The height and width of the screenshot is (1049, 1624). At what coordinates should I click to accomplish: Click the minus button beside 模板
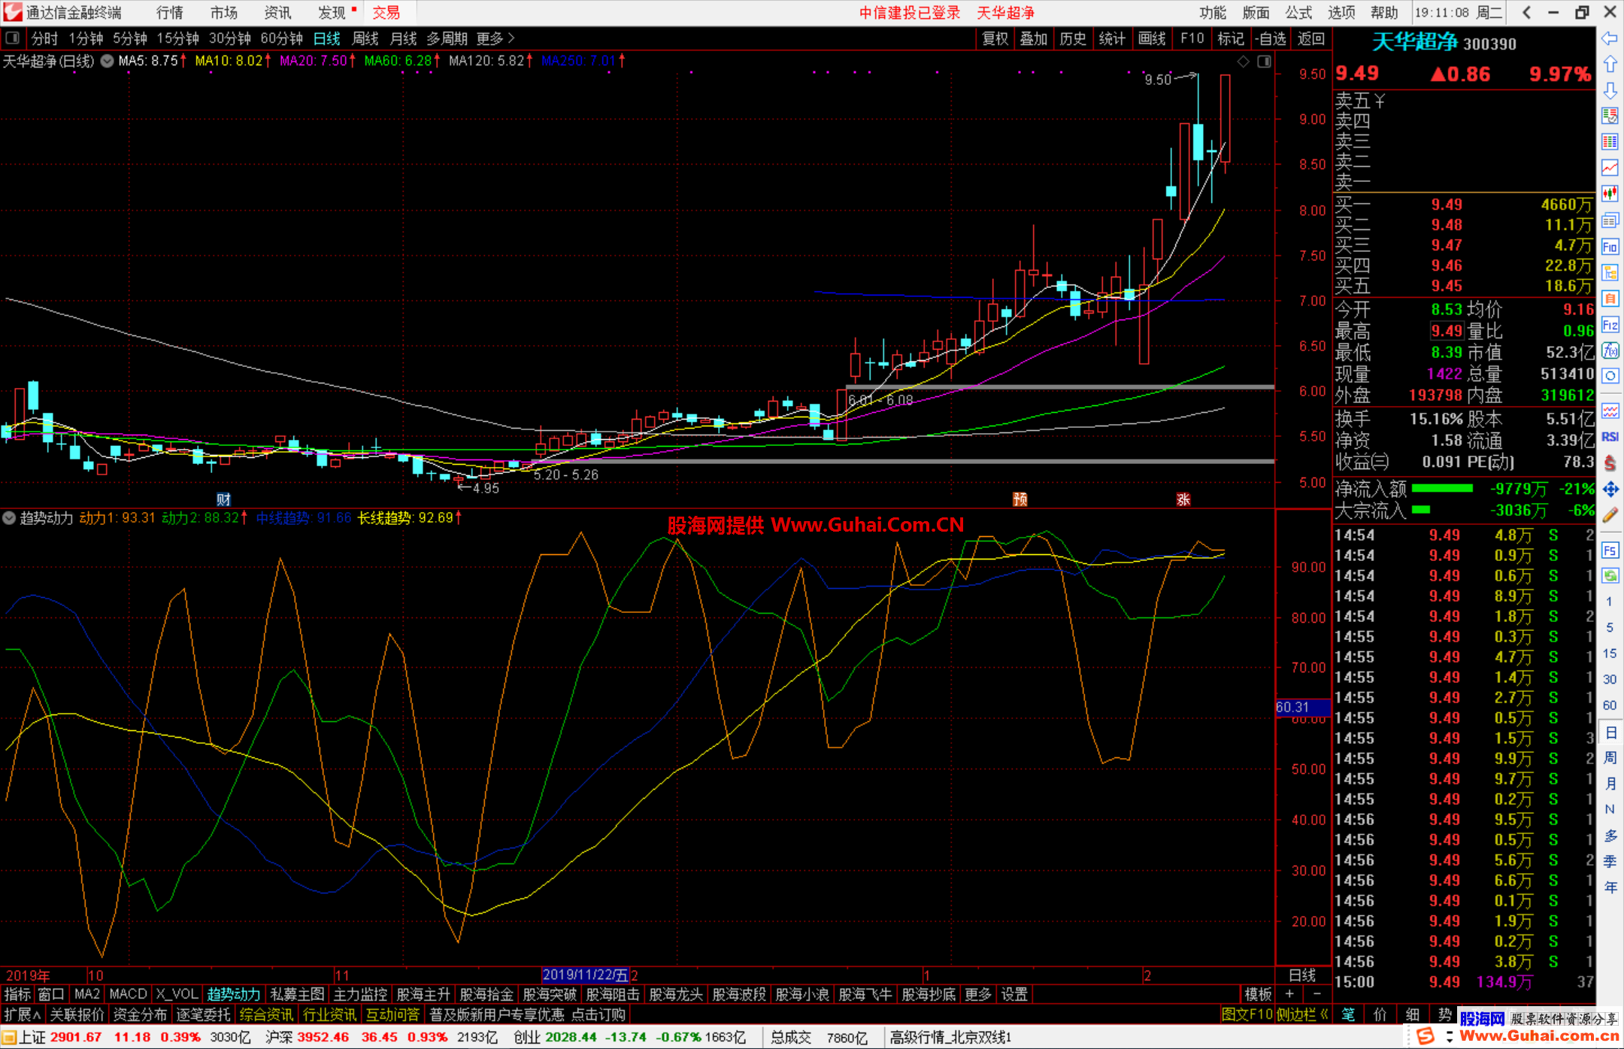click(x=1316, y=994)
